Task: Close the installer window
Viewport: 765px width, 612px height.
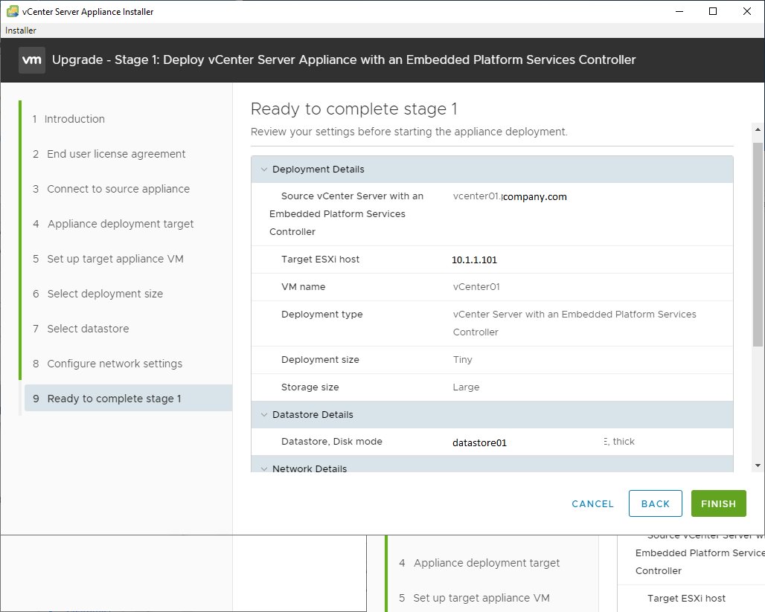Action: 747,11
